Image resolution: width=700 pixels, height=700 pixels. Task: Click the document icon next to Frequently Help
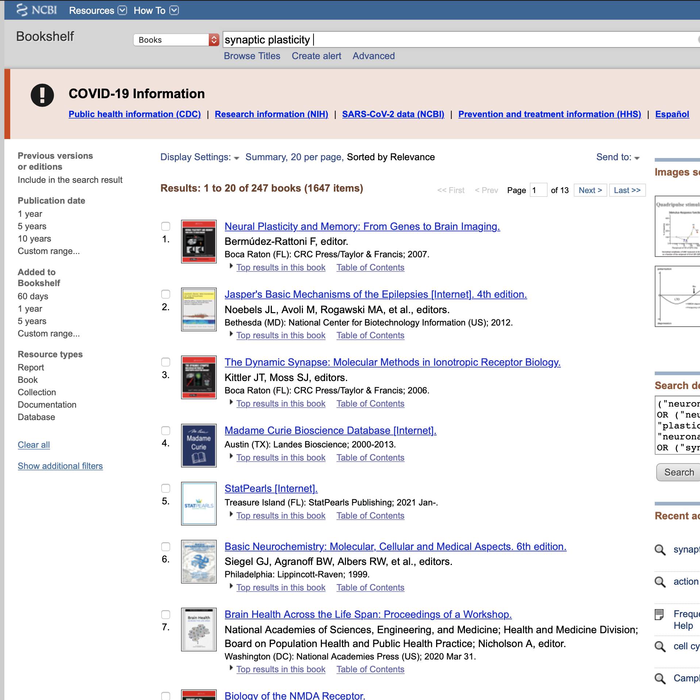pos(659,615)
